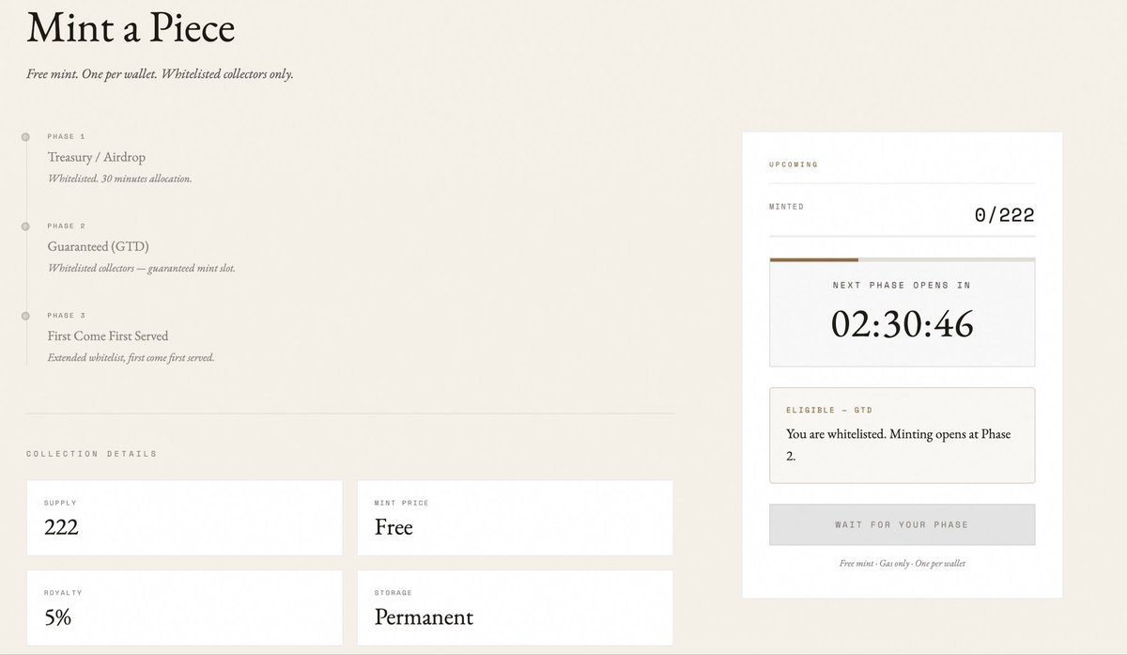This screenshot has height=655, width=1127.
Task: Select the Phase 3 timeline dot
Action: tap(25, 316)
